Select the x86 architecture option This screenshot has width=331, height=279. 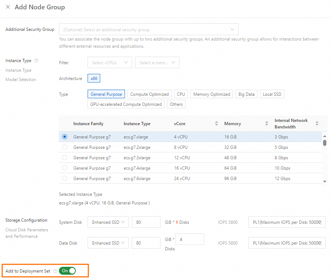[x=94, y=79]
